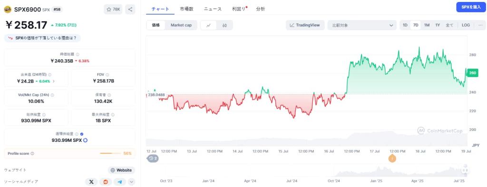487x187 pixels.
Task: Open the share icon button
Action: coord(130,9)
